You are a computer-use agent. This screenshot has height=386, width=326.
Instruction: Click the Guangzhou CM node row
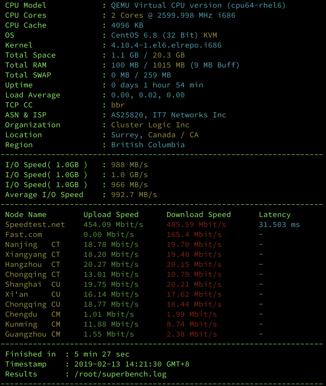coord(111,334)
